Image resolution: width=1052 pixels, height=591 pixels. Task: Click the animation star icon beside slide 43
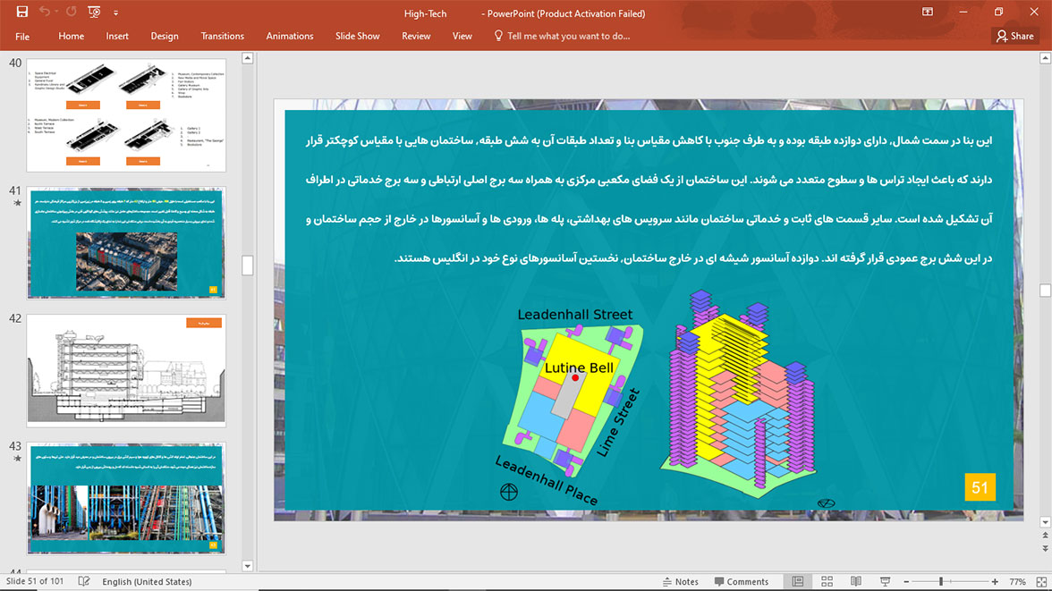coord(18,458)
